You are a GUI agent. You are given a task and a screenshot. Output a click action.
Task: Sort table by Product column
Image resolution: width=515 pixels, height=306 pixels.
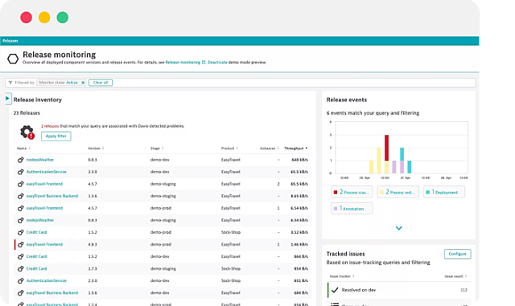pos(229,149)
